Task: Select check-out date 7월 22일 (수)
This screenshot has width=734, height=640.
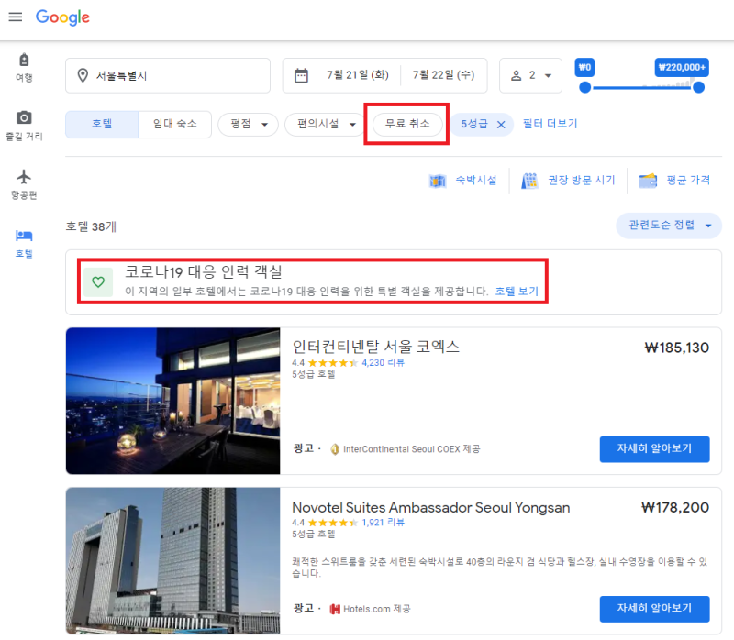Action: point(443,75)
